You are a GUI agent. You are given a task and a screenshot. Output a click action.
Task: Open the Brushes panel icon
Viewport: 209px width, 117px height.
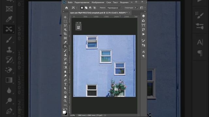tap(143, 41)
